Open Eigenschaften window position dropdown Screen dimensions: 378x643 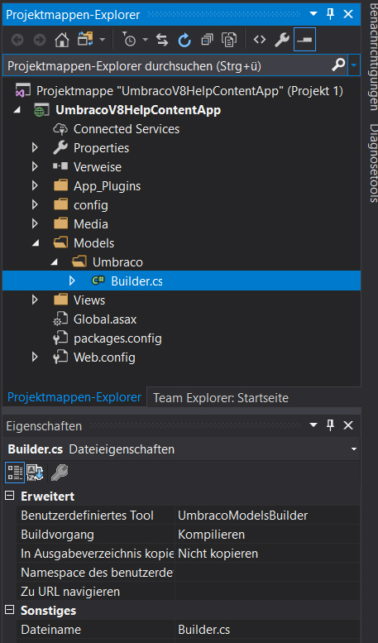pyautogui.click(x=313, y=425)
